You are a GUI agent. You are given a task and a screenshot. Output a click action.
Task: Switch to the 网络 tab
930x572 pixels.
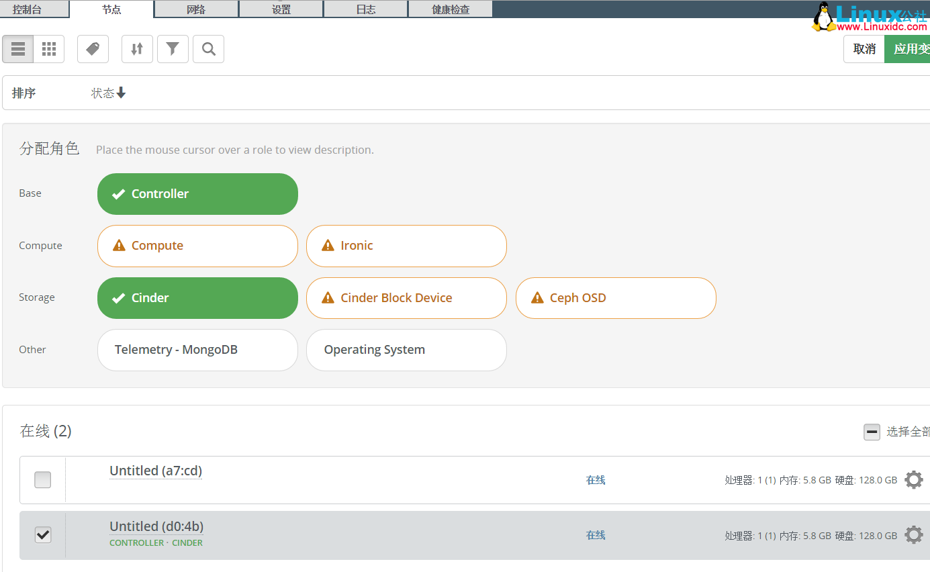[196, 9]
